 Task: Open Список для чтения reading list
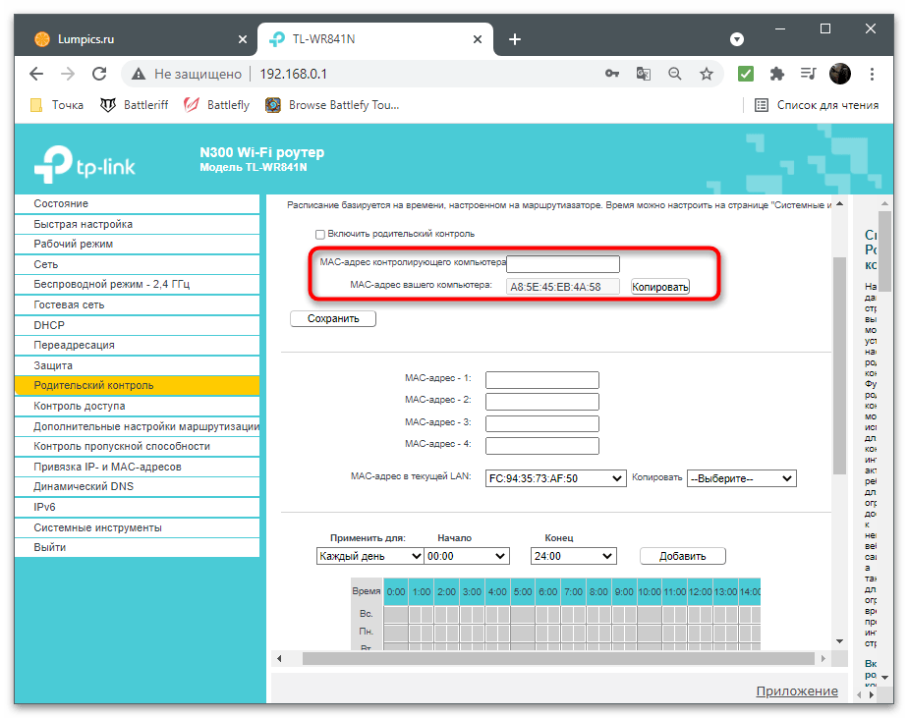(x=817, y=105)
